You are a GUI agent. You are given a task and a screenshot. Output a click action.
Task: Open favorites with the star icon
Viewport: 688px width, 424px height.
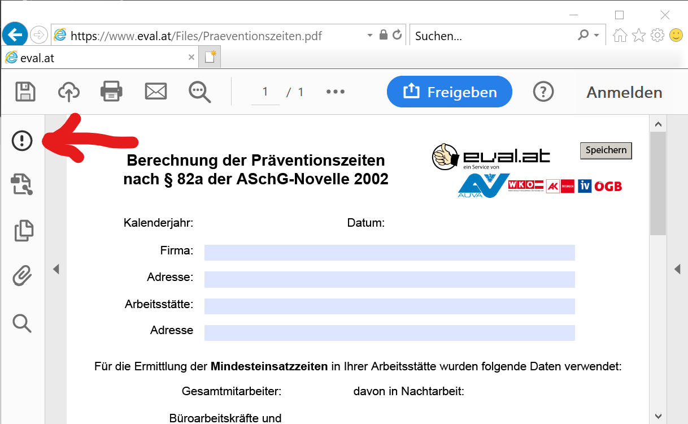coord(639,36)
